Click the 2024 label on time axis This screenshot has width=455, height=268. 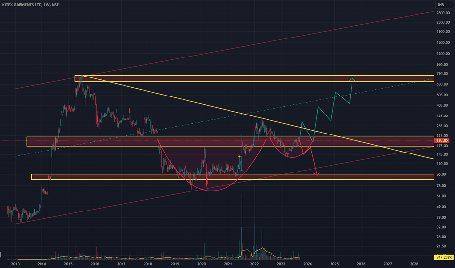click(x=308, y=264)
